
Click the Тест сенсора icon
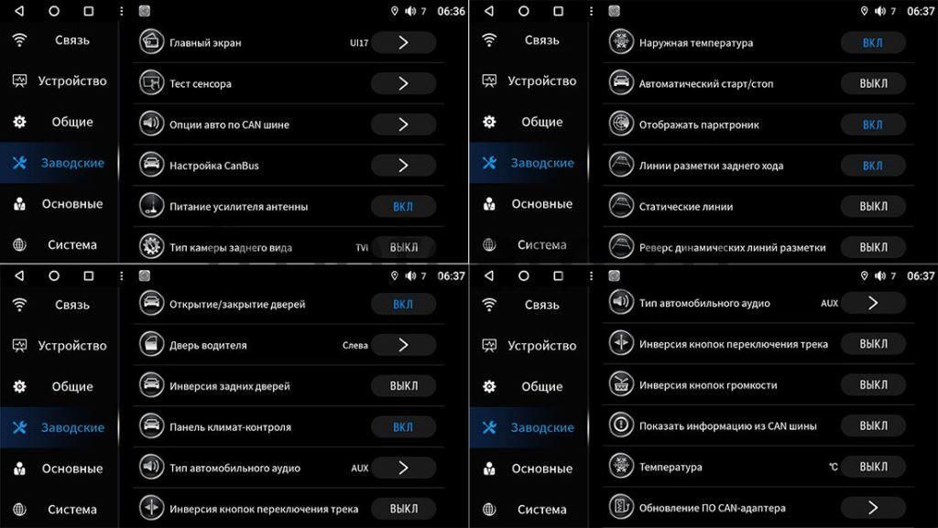pos(151,83)
